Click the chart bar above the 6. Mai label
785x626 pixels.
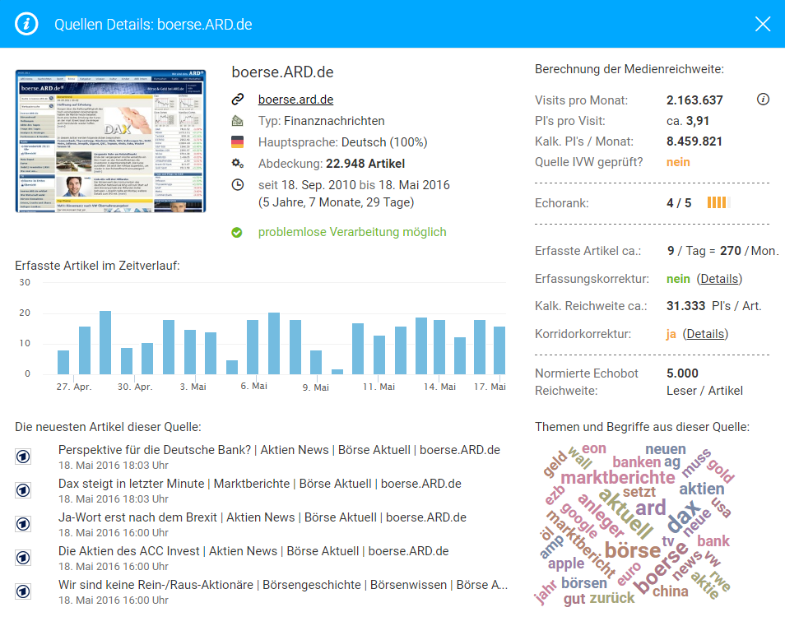253,347
